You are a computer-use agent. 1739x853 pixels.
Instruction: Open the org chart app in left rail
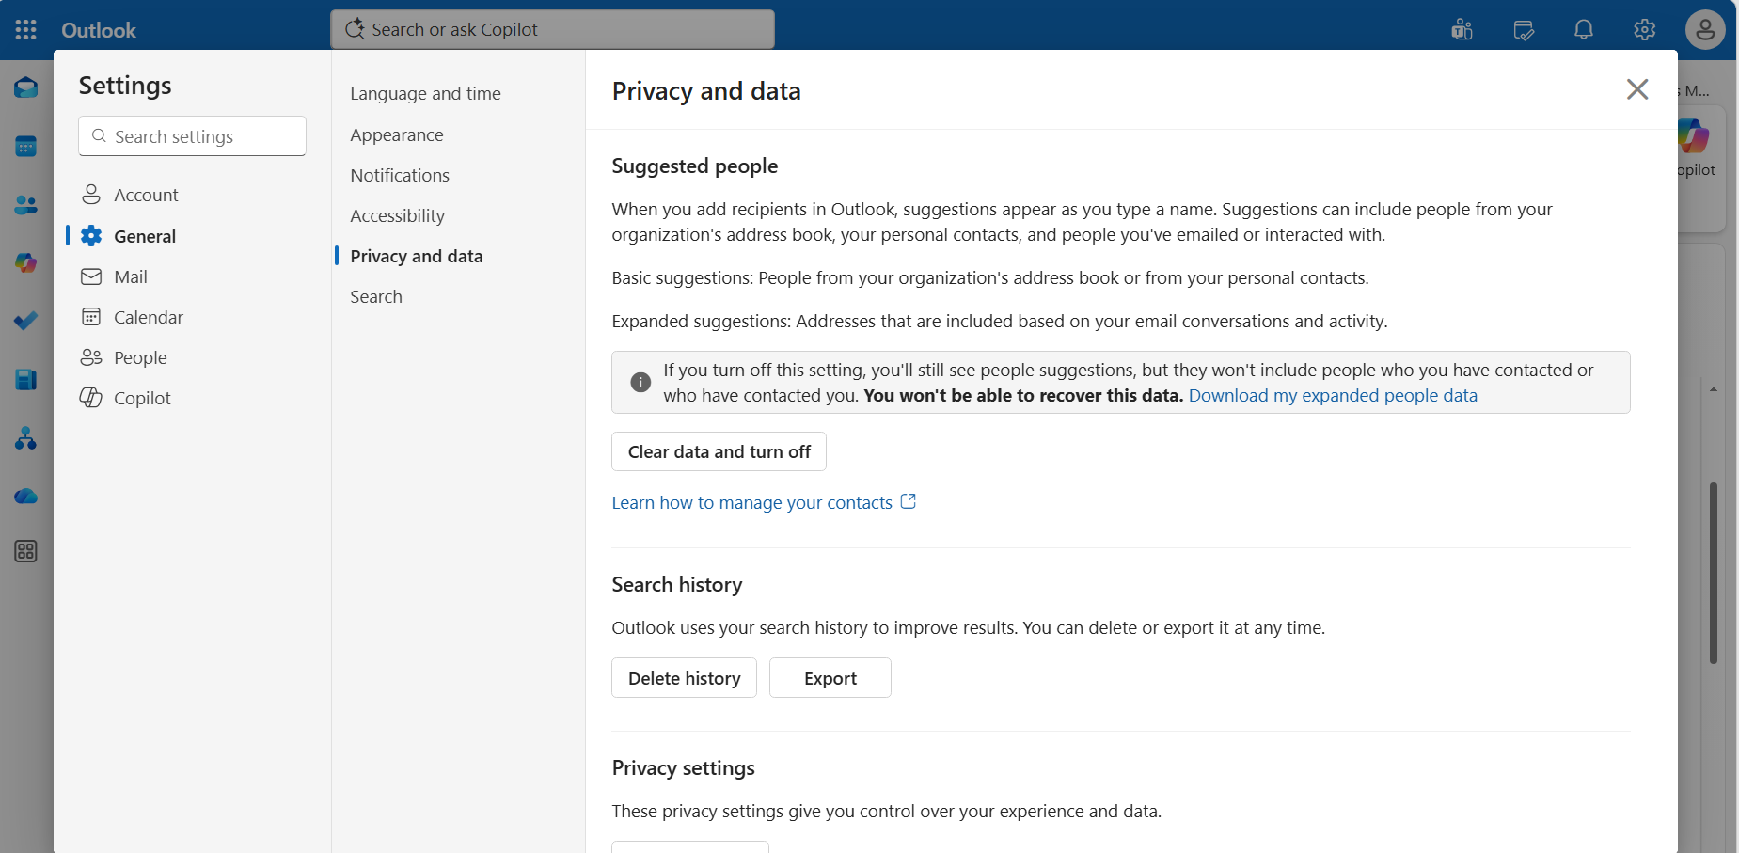pos(26,438)
